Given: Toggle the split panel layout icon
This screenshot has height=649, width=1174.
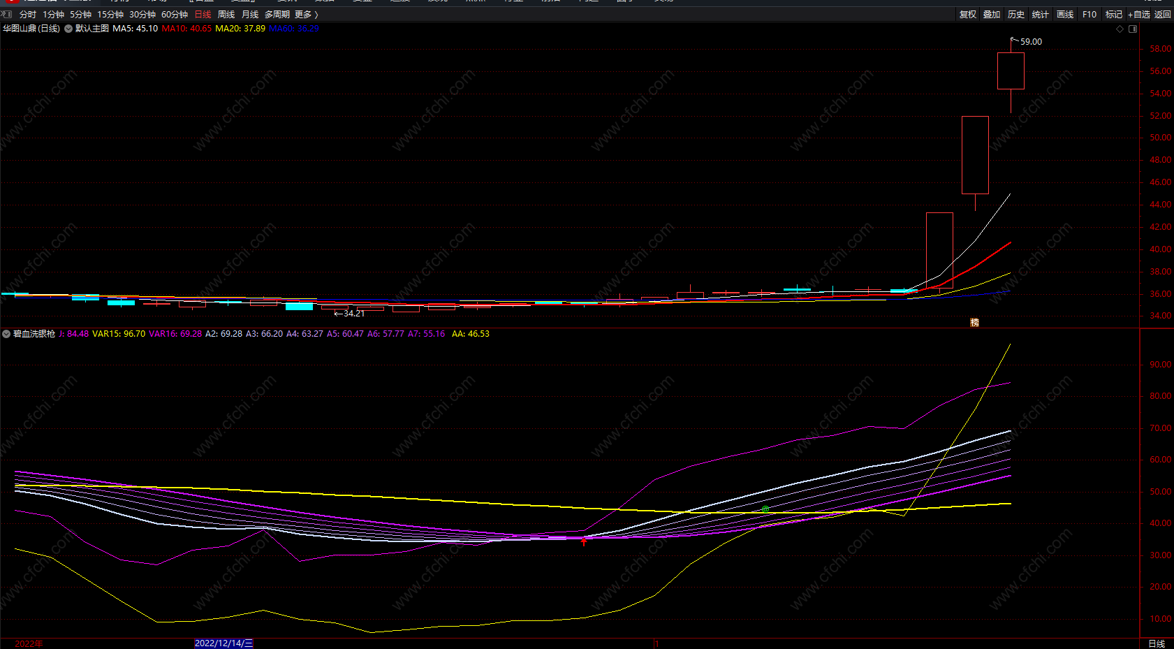Looking at the screenshot, I should coord(1133,29).
